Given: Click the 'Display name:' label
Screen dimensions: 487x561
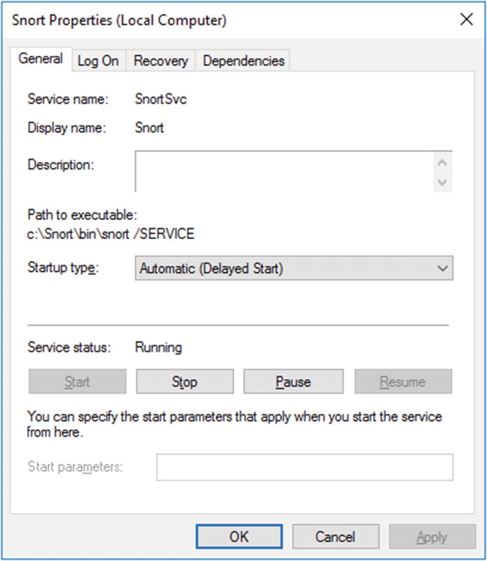Looking at the screenshot, I should point(67,127).
